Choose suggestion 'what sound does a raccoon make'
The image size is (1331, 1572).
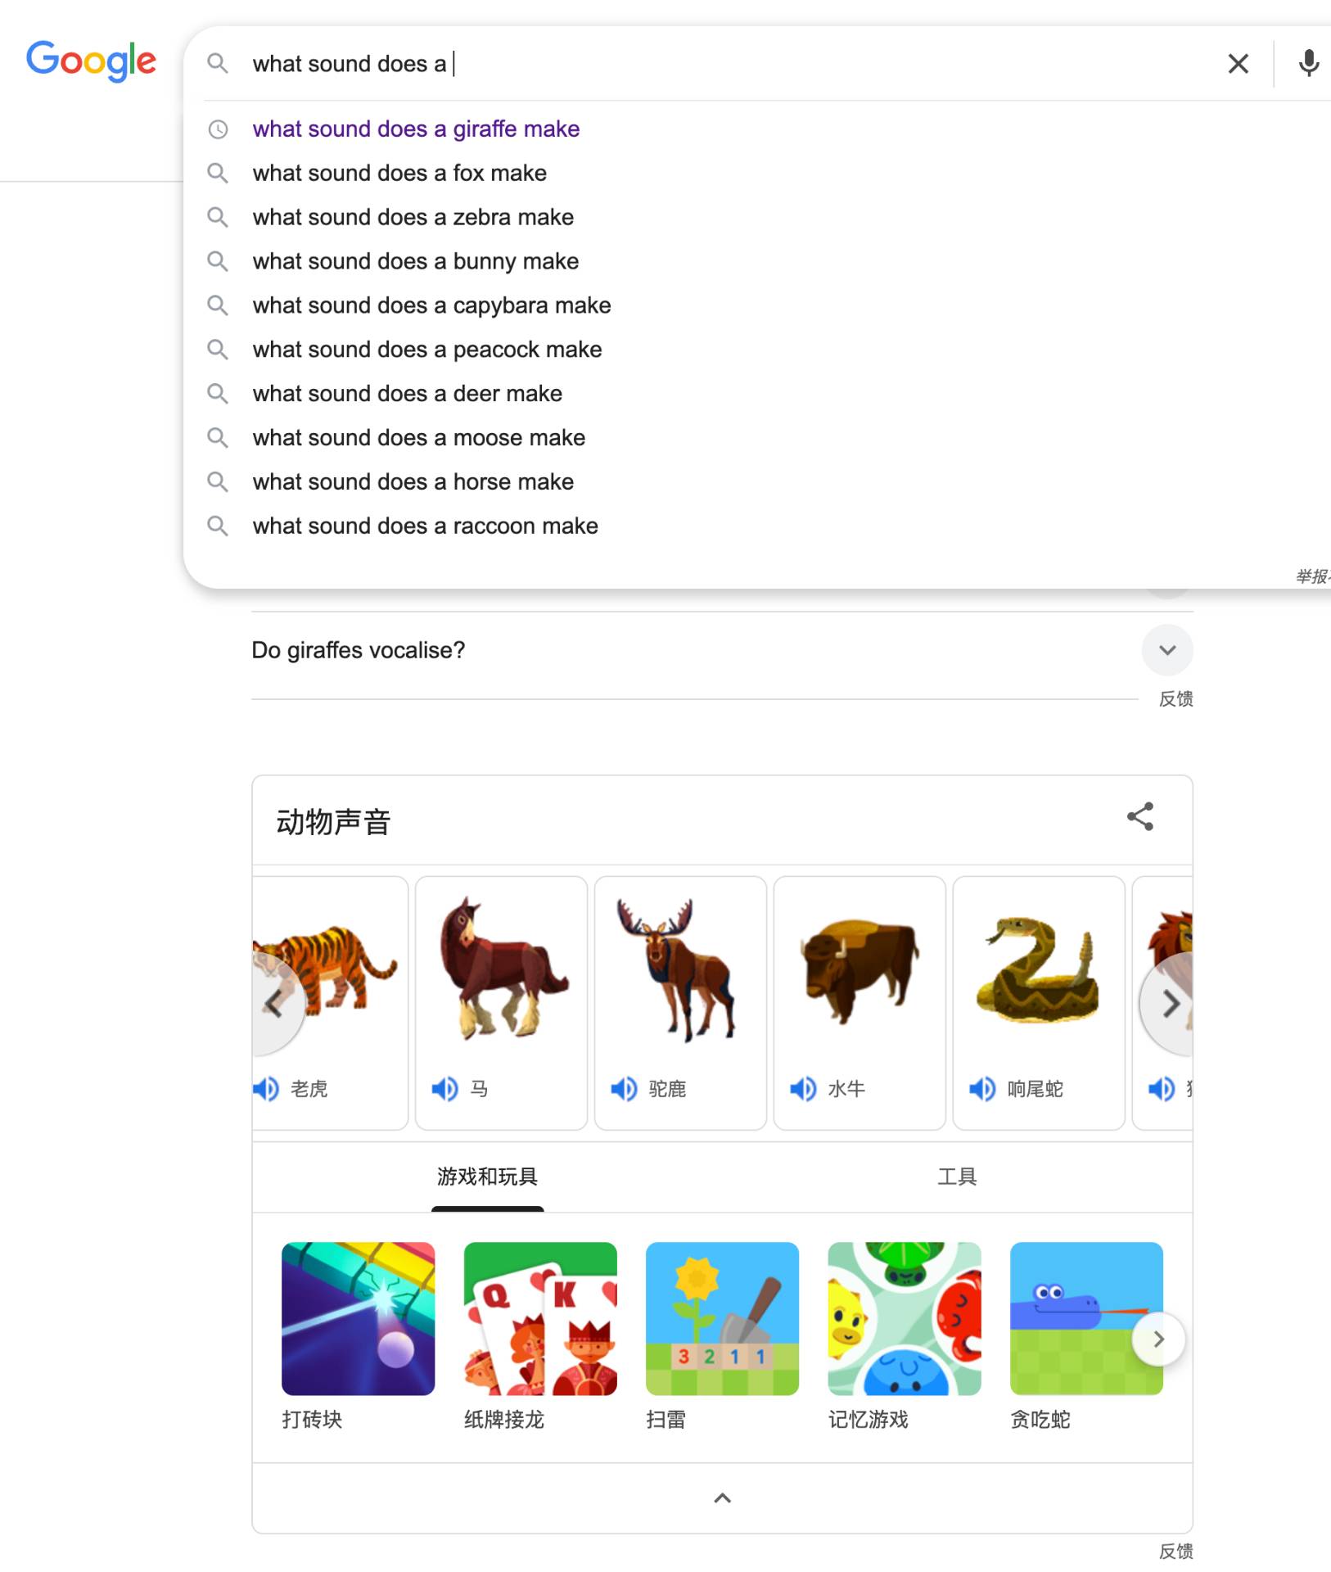[426, 527]
